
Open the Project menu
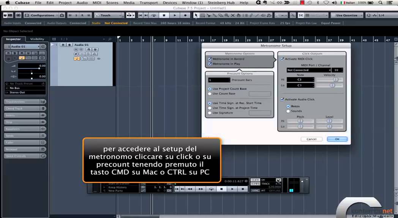65,3
